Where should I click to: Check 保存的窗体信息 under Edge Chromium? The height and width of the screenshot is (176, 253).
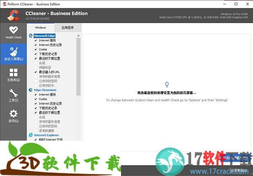tap(36, 122)
